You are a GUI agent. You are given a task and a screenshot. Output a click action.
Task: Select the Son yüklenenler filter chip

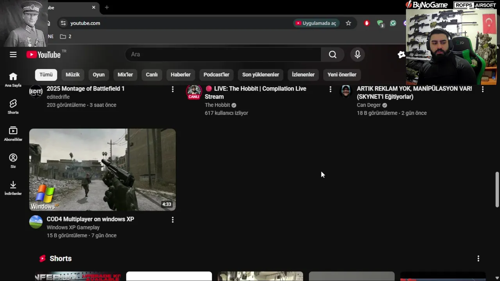click(261, 75)
